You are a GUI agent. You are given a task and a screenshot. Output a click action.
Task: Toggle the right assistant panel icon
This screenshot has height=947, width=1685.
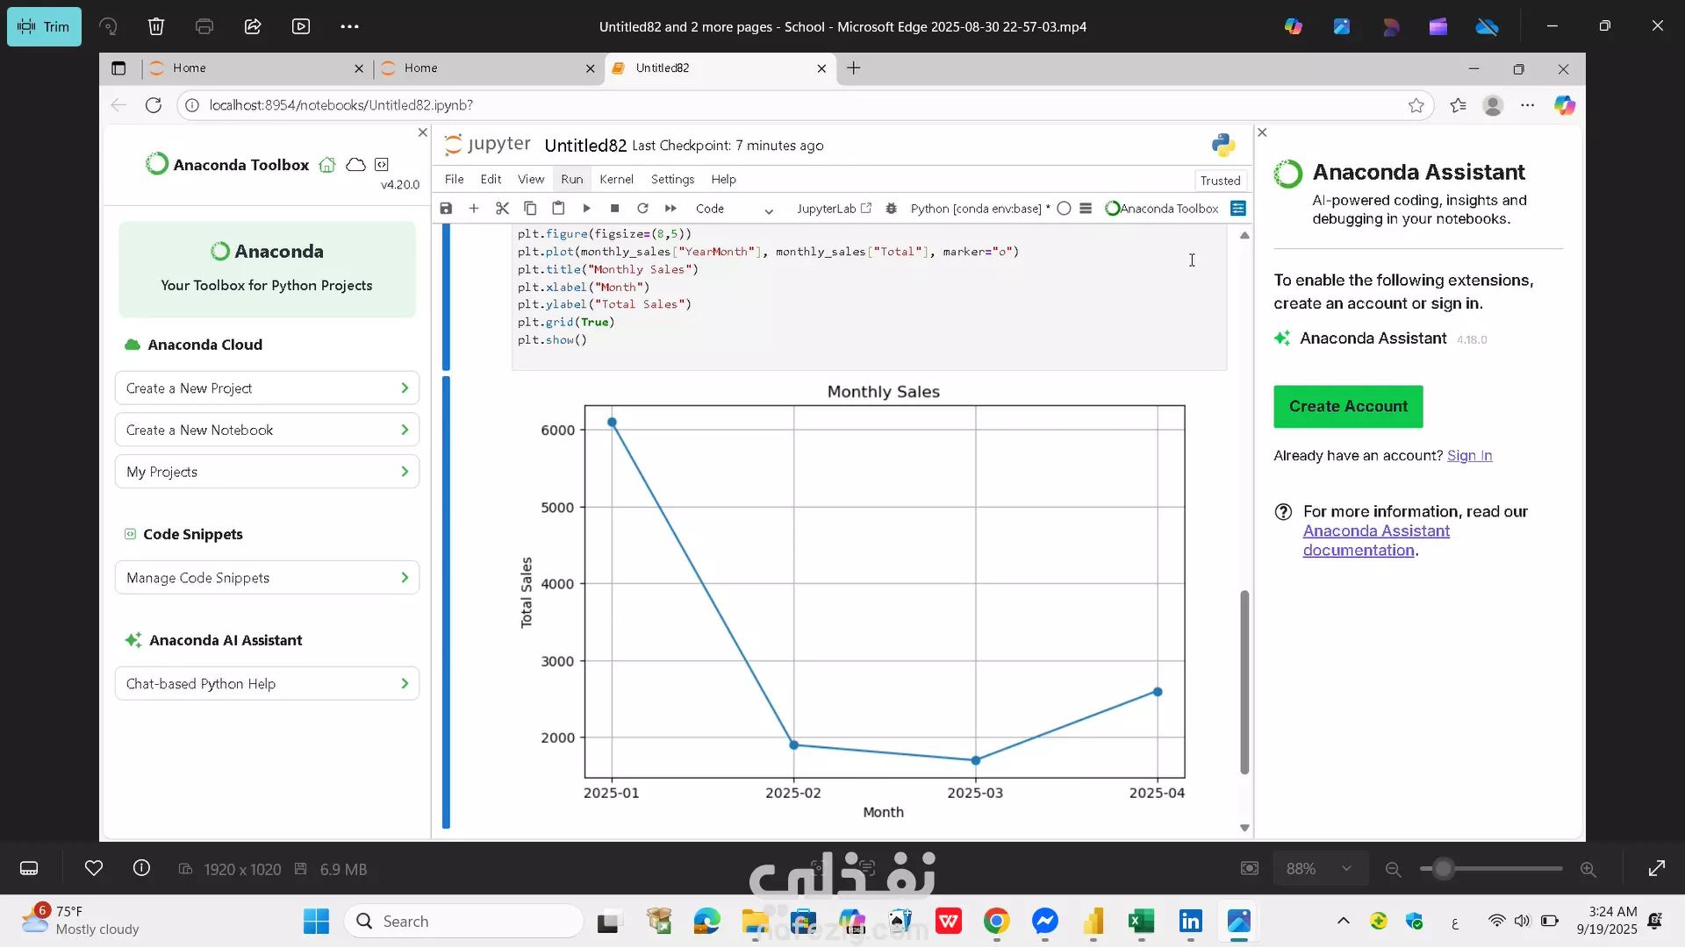[1238, 209]
